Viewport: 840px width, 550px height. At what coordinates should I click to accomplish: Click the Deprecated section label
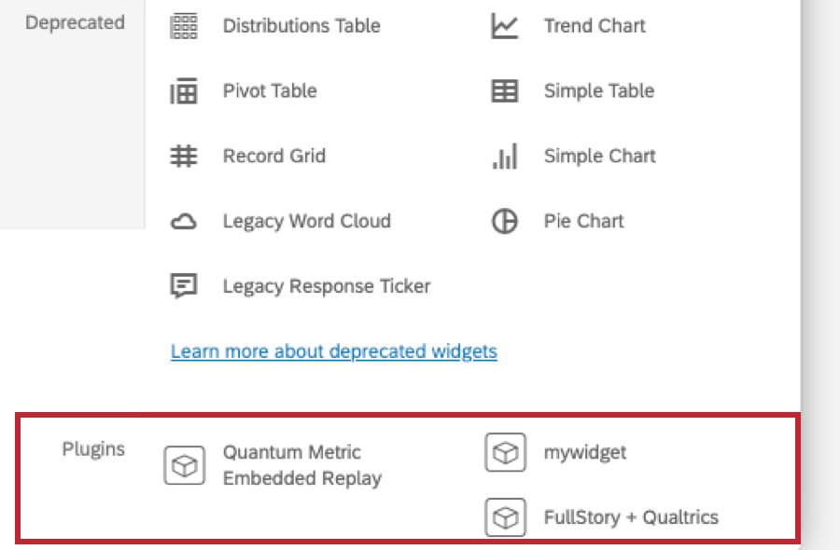click(x=75, y=23)
